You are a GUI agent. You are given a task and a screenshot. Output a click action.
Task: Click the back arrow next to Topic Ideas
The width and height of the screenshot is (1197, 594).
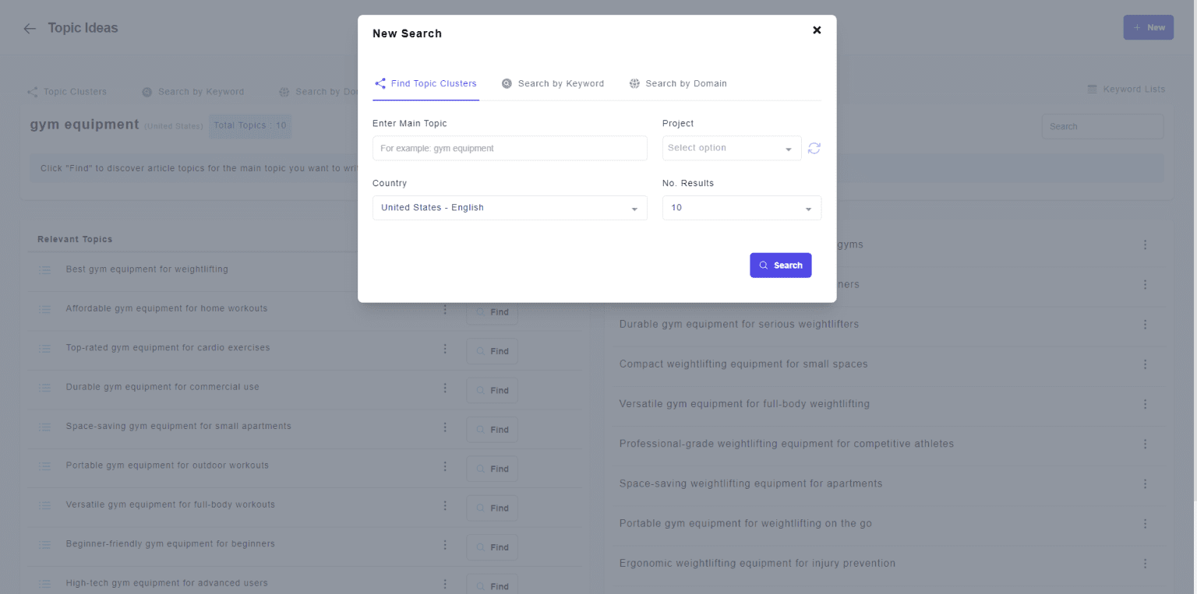(30, 29)
